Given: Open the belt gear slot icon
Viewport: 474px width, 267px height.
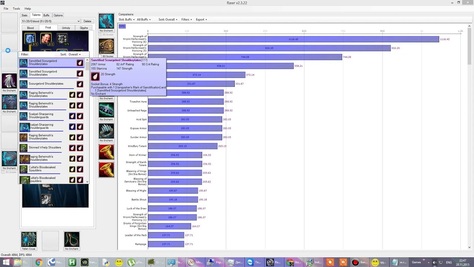Looking at the screenshot, I should (x=106, y=46).
